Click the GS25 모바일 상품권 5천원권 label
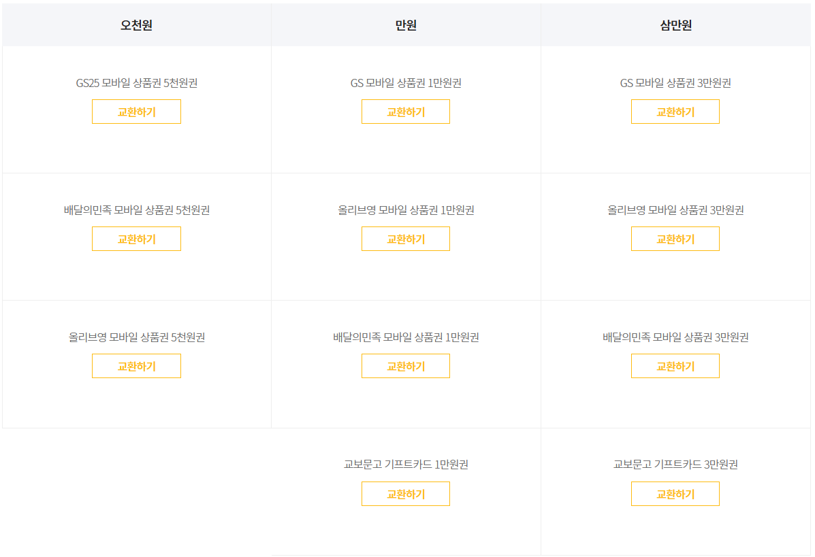This screenshot has height=557, width=815. 137,83
